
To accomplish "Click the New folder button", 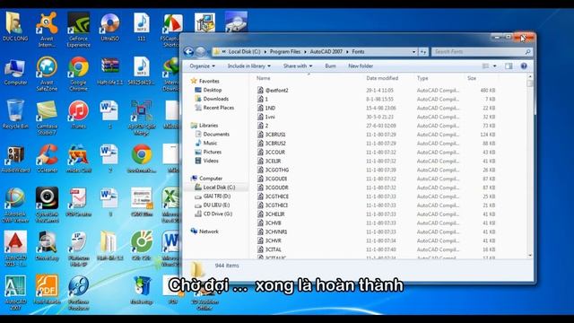I will 361,65.
